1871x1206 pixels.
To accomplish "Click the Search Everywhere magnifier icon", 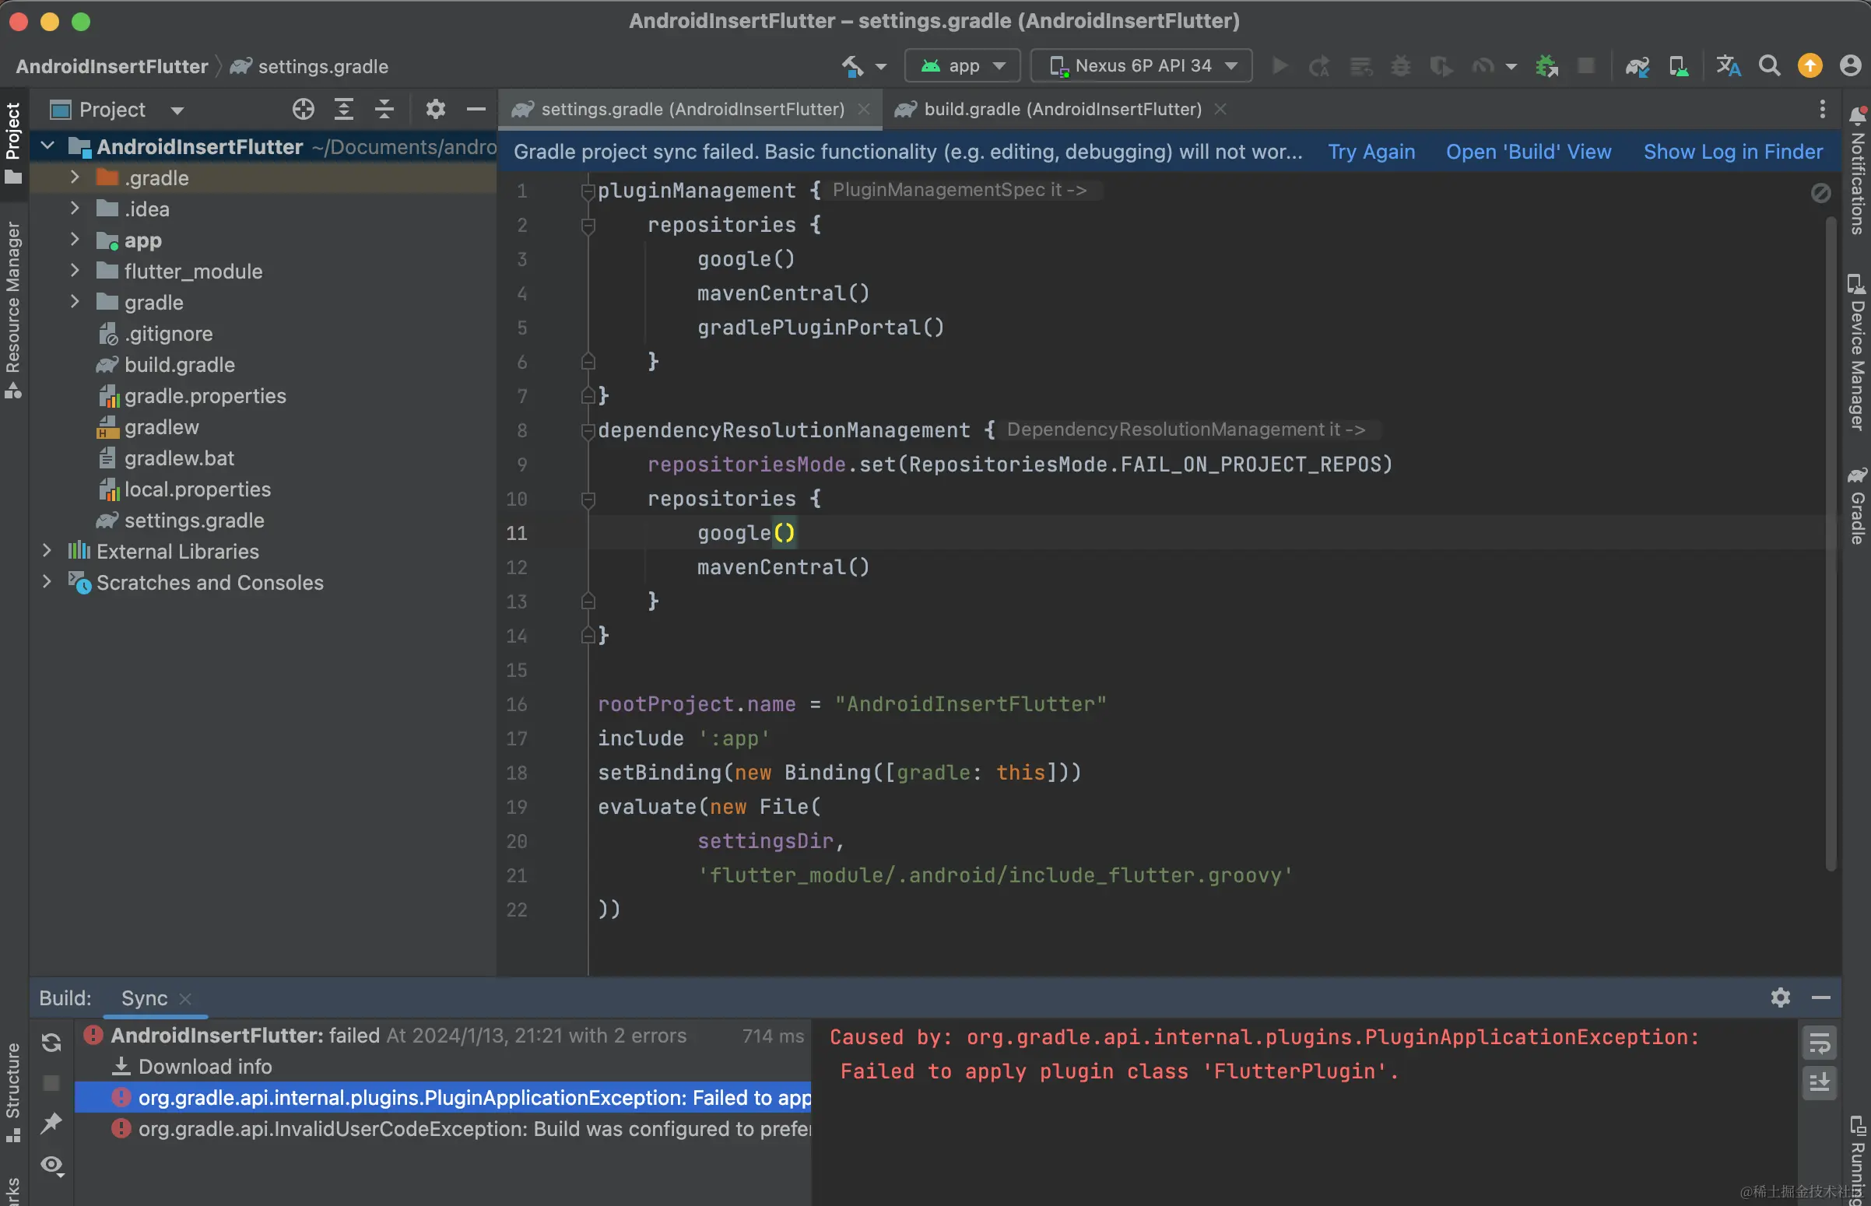I will [1769, 67].
